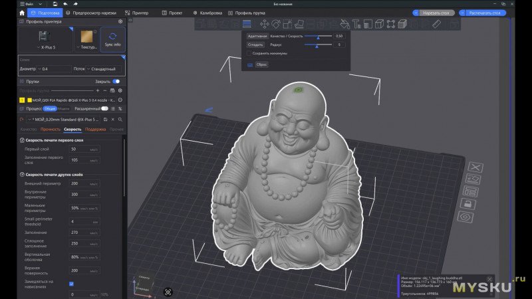Open the nozzle Диаметр 0.4 dropdown

pyautogui.click(x=55, y=69)
